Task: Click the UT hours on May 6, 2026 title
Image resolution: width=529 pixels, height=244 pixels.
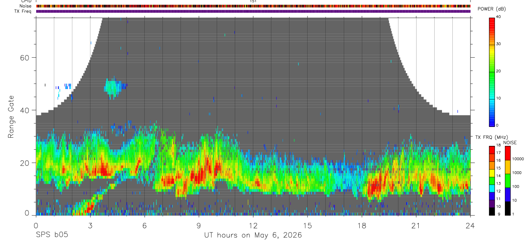Action: 253,235
